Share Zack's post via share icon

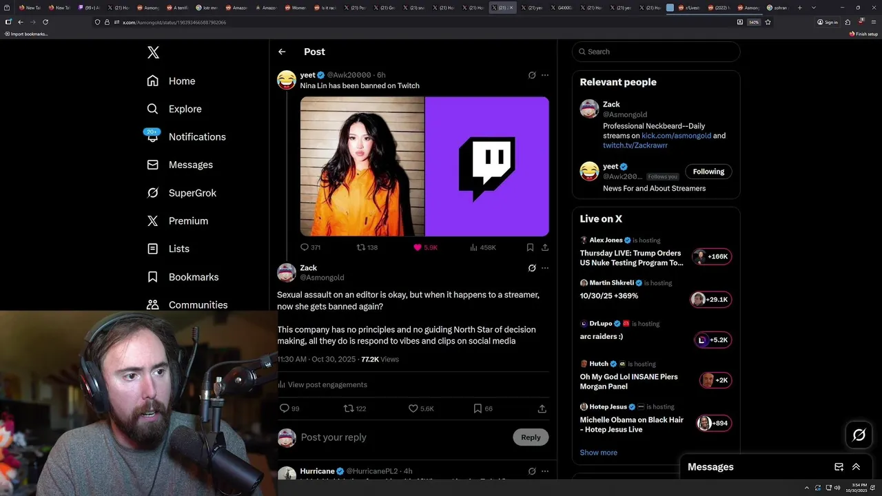pos(542,409)
